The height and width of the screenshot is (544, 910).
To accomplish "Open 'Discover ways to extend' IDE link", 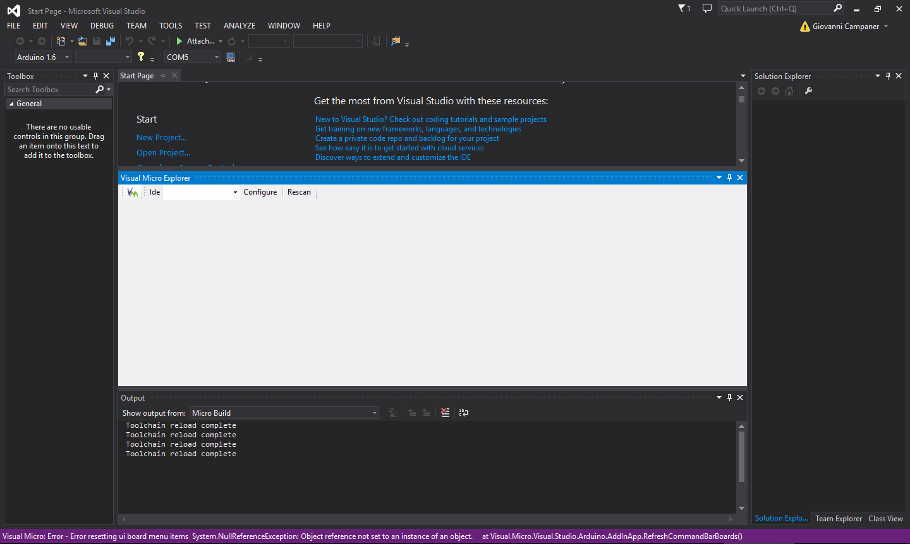I will pos(393,157).
